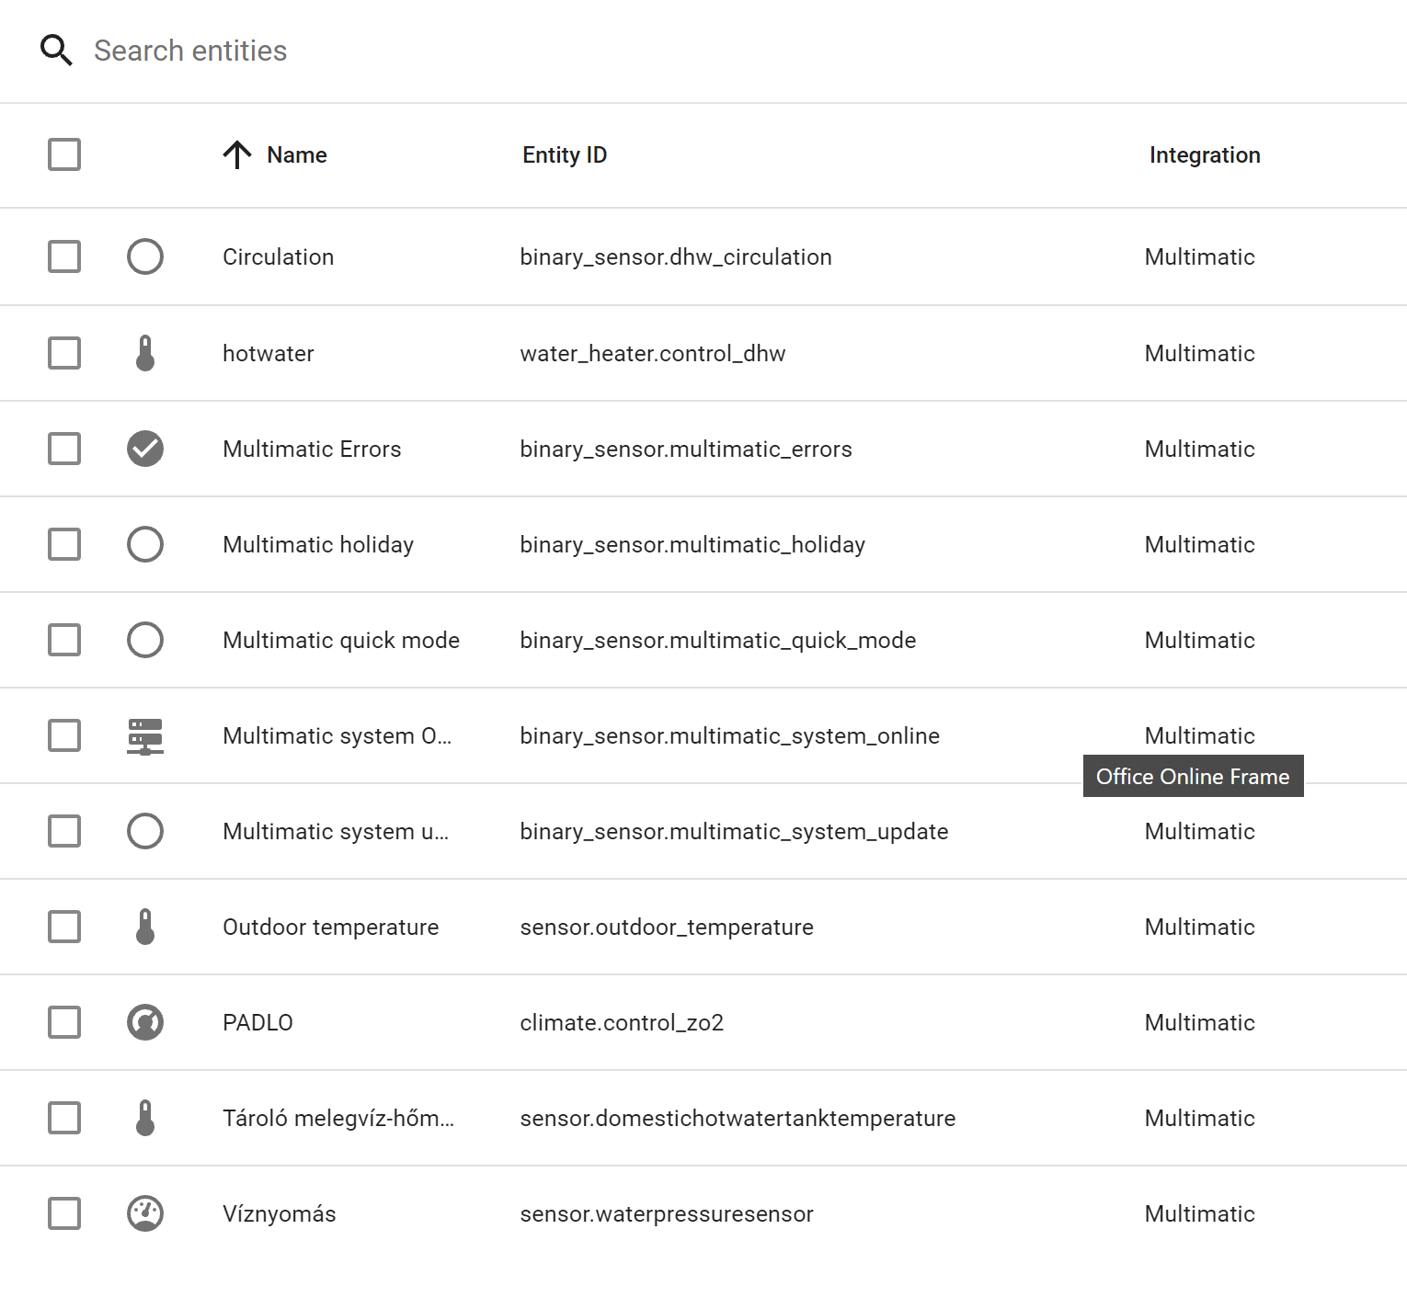Click the server icon for Multimatic system online
This screenshot has width=1407, height=1309.
(x=145, y=735)
